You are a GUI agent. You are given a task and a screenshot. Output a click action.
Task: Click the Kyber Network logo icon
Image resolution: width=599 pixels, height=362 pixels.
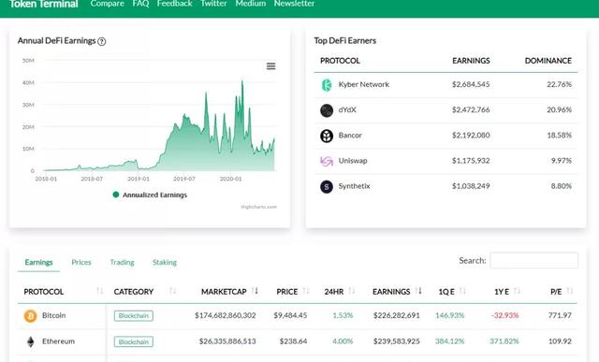[327, 85]
